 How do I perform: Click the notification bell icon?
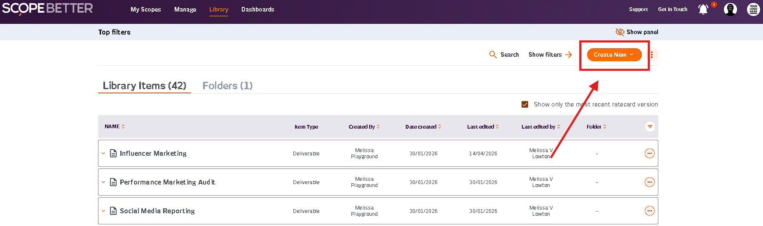pos(703,9)
